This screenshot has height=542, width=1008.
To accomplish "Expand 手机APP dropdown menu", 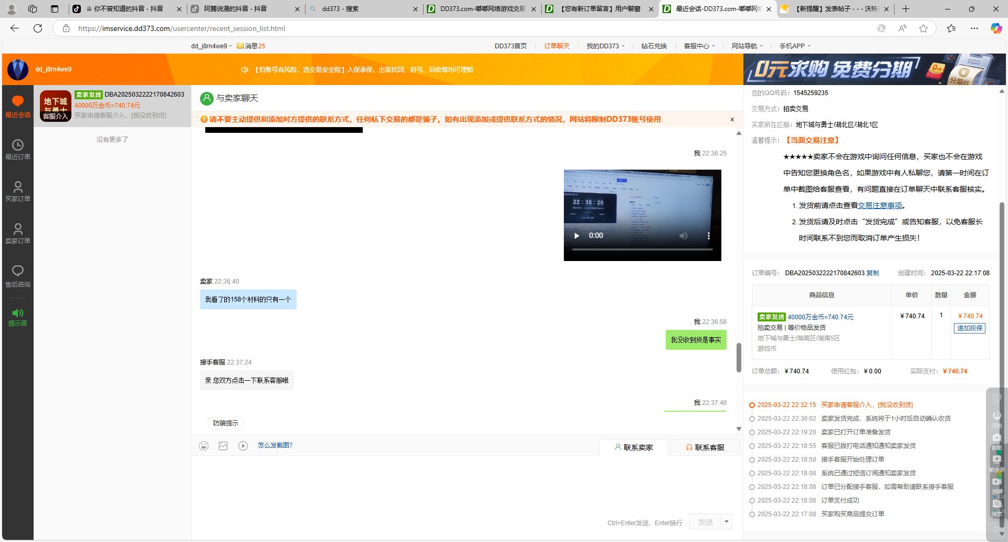I will coord(795,46).
